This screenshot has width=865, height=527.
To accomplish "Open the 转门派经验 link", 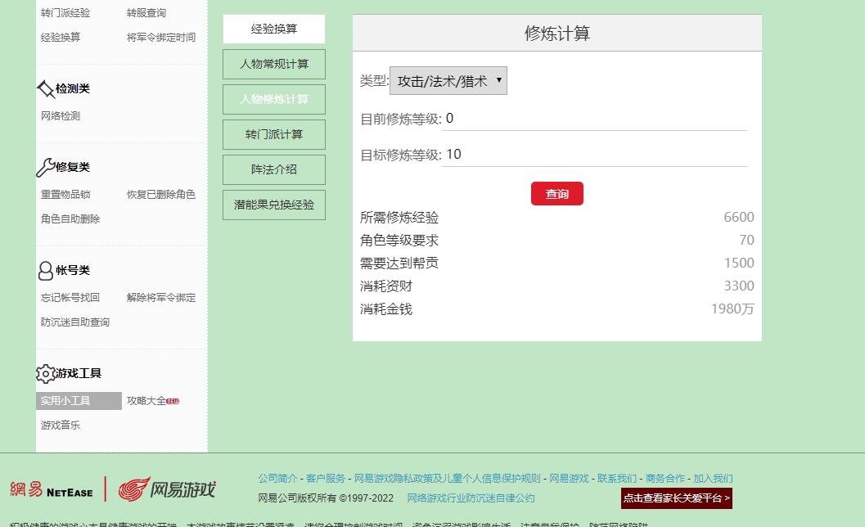I will click(x=65, y=13).
